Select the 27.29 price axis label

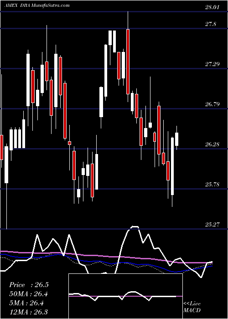pyautogui.click(x=212, y=64)
